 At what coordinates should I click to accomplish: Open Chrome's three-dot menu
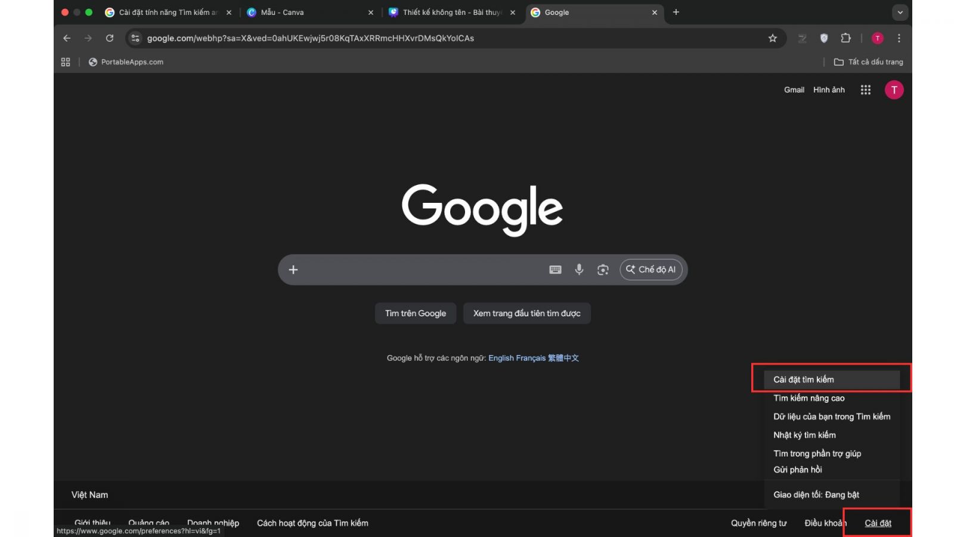click(x=899, y=38)
